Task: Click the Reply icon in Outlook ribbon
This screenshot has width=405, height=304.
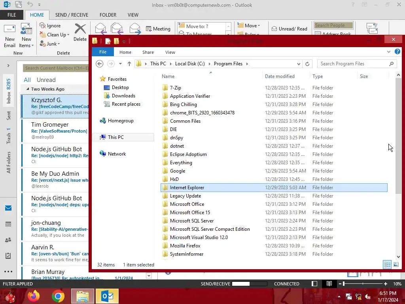Action: point(100,28)
